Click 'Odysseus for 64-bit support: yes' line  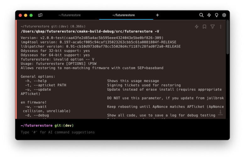55,55
